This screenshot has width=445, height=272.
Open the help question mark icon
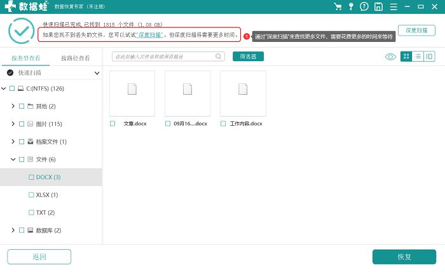tap(364, 6)
